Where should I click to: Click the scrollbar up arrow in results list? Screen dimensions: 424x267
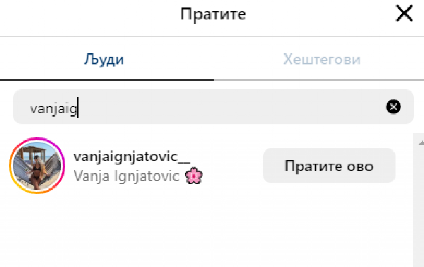[421, 143]
